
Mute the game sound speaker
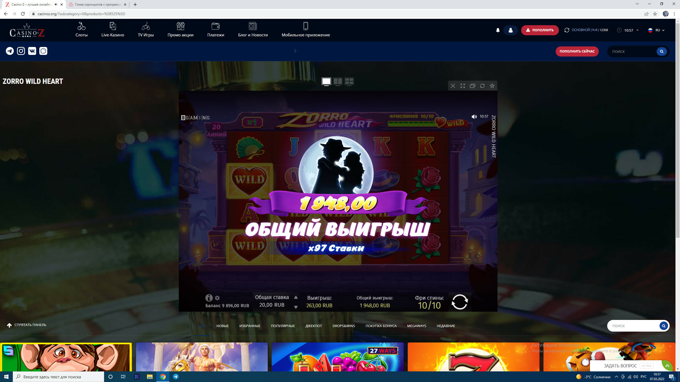(474, 116)
